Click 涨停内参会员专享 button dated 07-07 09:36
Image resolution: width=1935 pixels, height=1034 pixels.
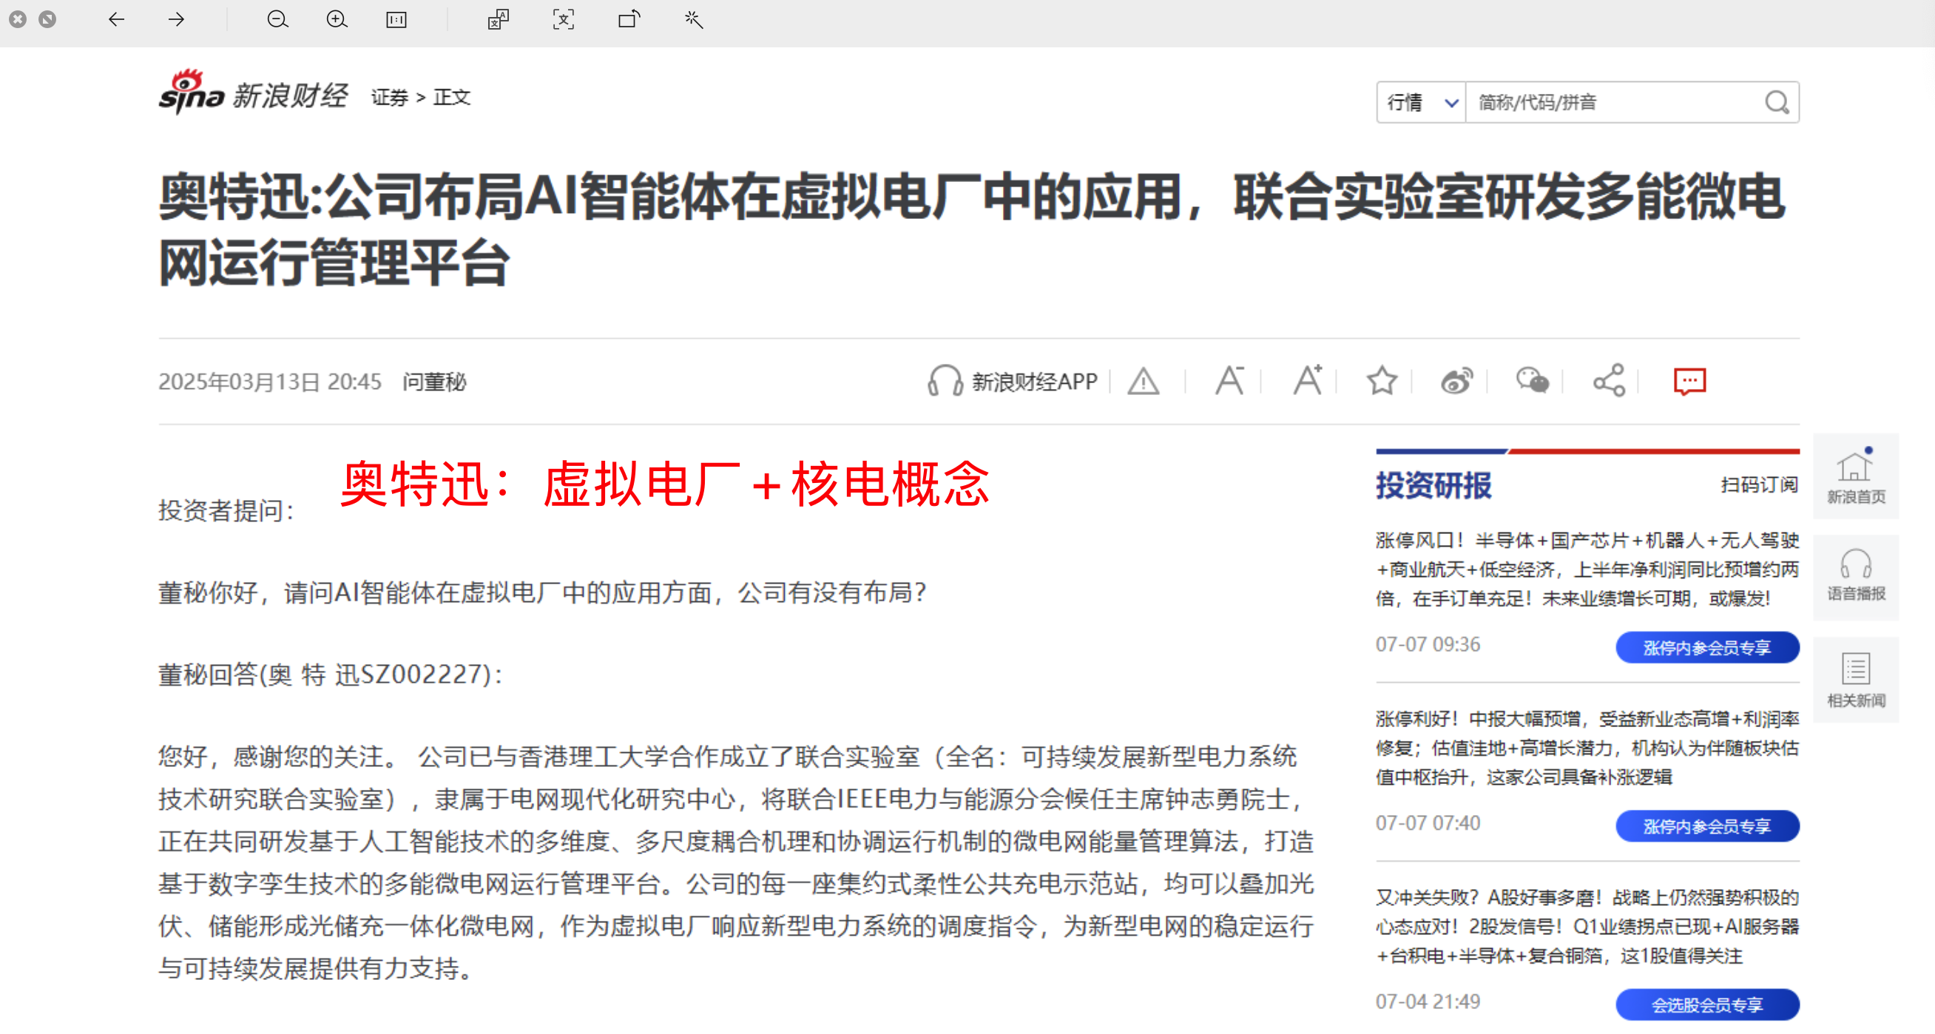(1706, 647)
